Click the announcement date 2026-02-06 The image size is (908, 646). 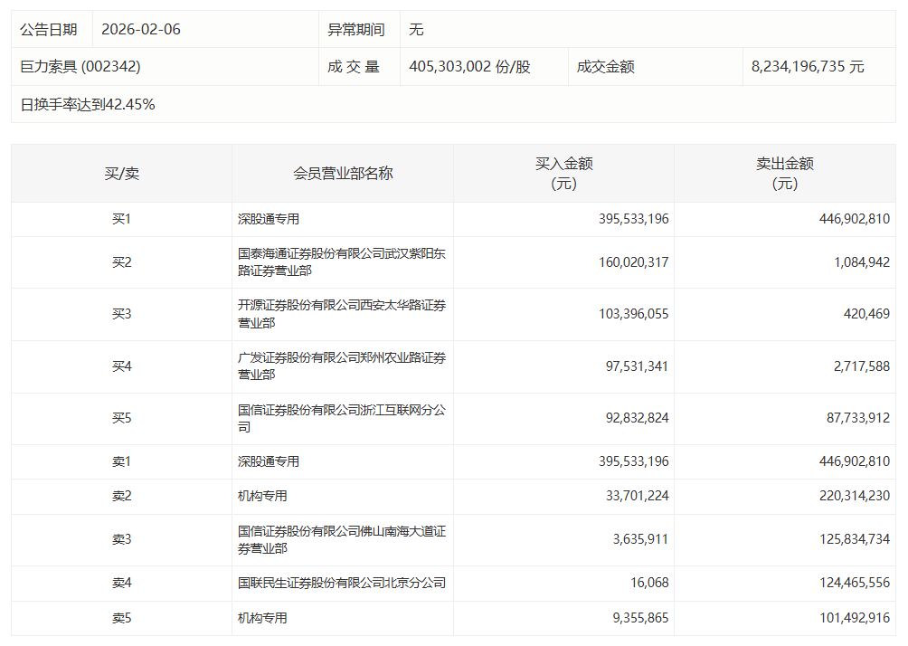point(141,29)
